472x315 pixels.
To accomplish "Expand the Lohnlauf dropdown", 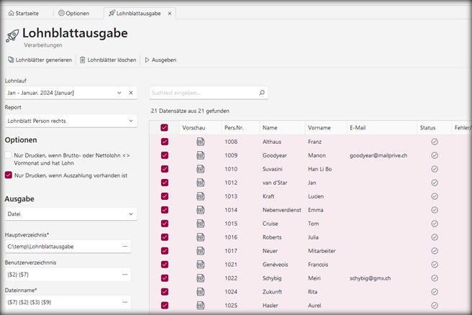I will click(x=119, y=93).
